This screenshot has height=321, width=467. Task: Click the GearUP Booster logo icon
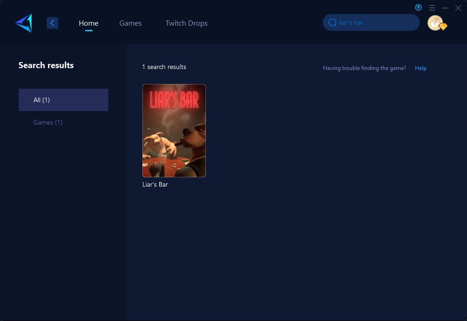coord(24,23)
